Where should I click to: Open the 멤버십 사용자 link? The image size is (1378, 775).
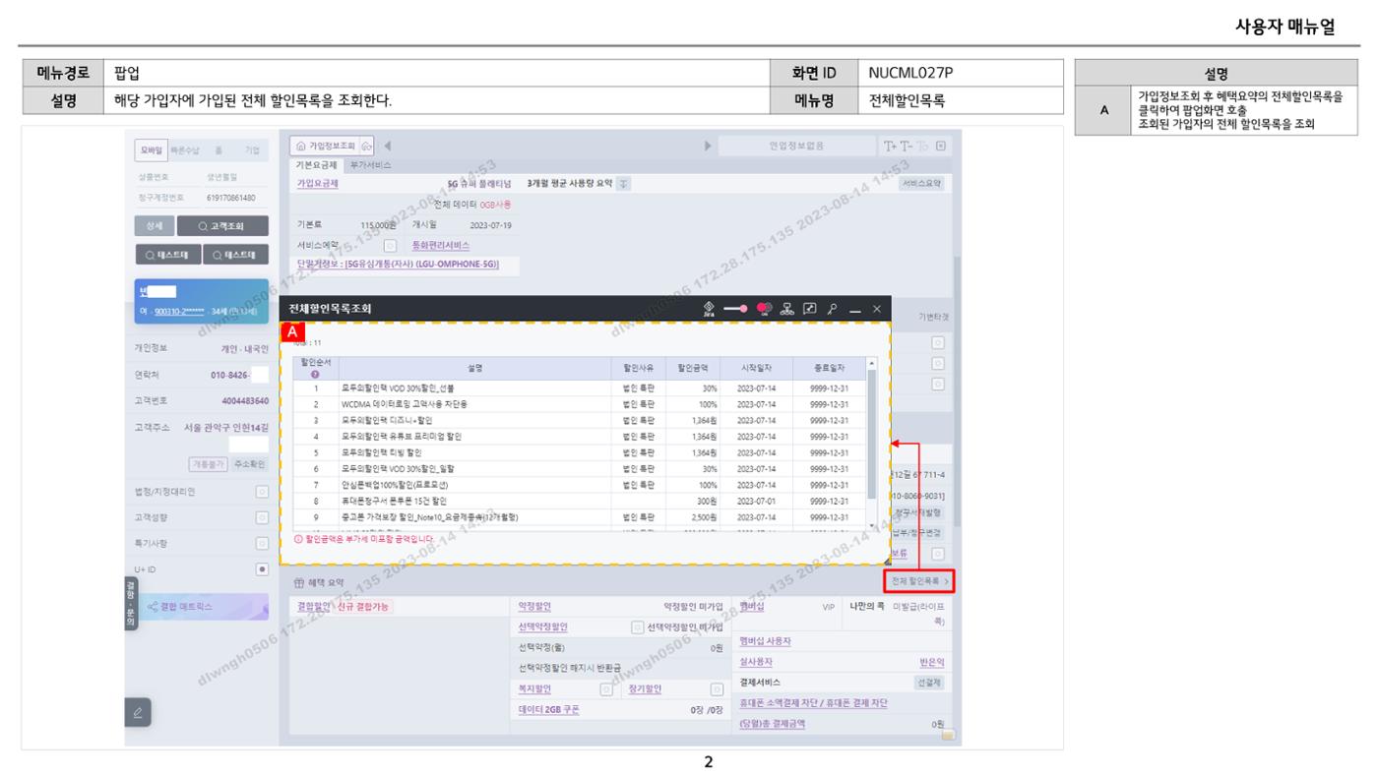[765, 641]
